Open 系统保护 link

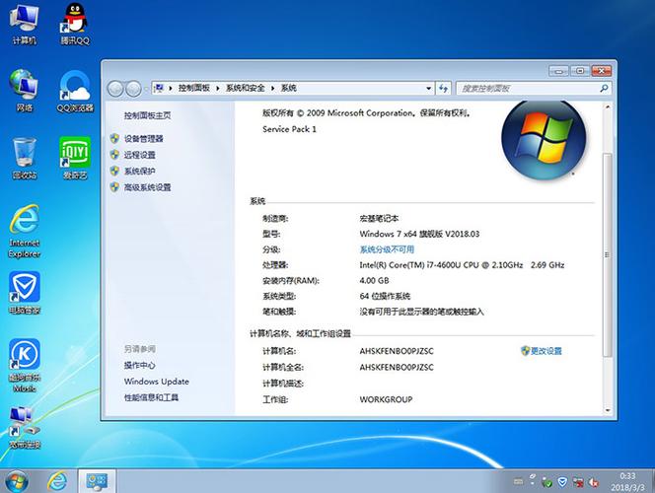point(139,172)
